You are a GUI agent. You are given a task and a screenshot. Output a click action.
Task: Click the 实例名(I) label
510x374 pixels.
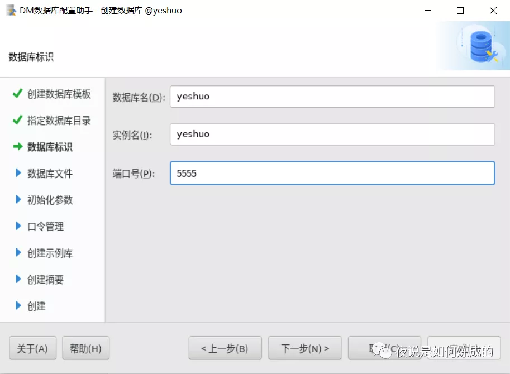pos(132,135)
